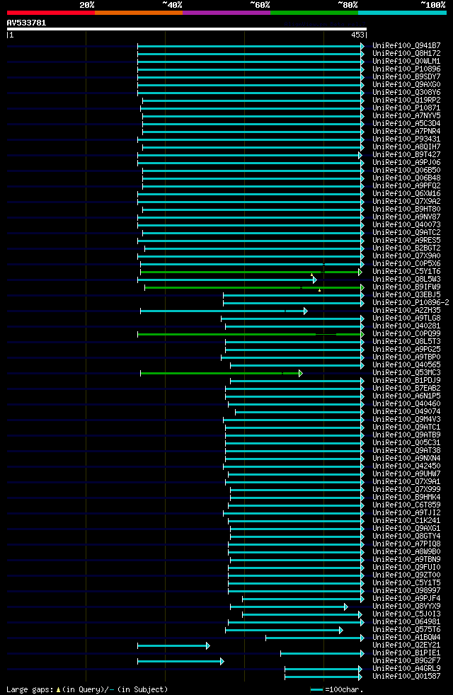Select the UniRef100_P93431 label
The image size is (453, 695).
406,139
